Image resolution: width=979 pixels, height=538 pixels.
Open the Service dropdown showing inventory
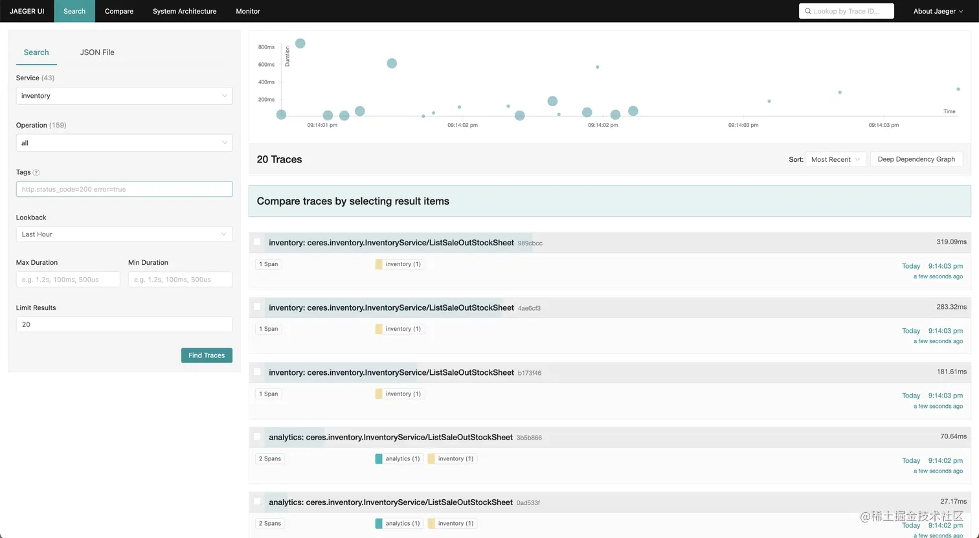124,96
